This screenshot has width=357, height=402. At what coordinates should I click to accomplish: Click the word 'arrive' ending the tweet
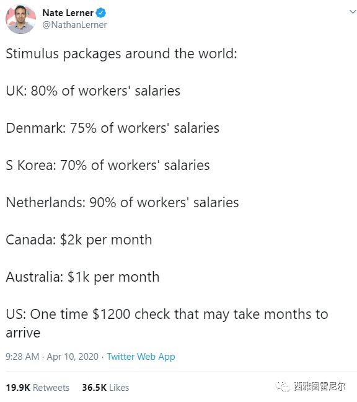(x=23, y=333)
